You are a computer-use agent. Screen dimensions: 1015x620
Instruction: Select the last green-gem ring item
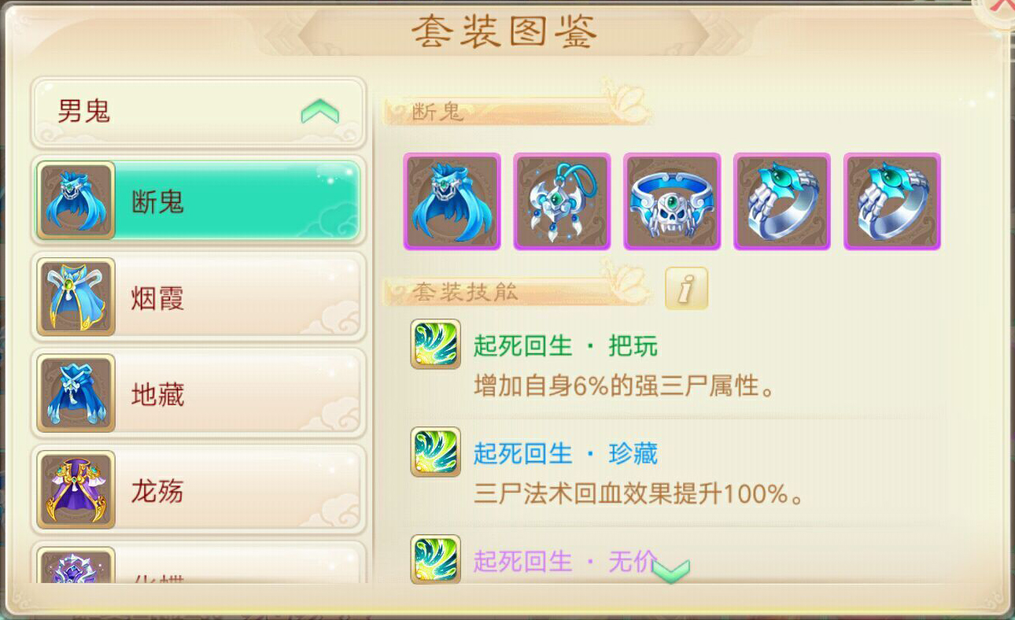coord(892,201)
